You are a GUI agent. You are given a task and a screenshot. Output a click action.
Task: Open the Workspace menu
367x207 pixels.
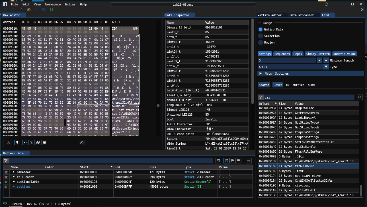53,4
